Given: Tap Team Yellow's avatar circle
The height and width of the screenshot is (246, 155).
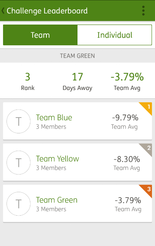Looking at the screenshot, I should (18, 163).
